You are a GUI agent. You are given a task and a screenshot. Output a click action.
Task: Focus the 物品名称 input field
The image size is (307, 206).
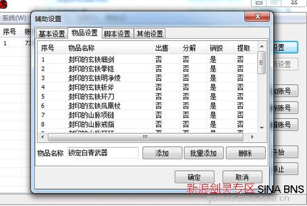pyautogui.click(x=103, y=153)
